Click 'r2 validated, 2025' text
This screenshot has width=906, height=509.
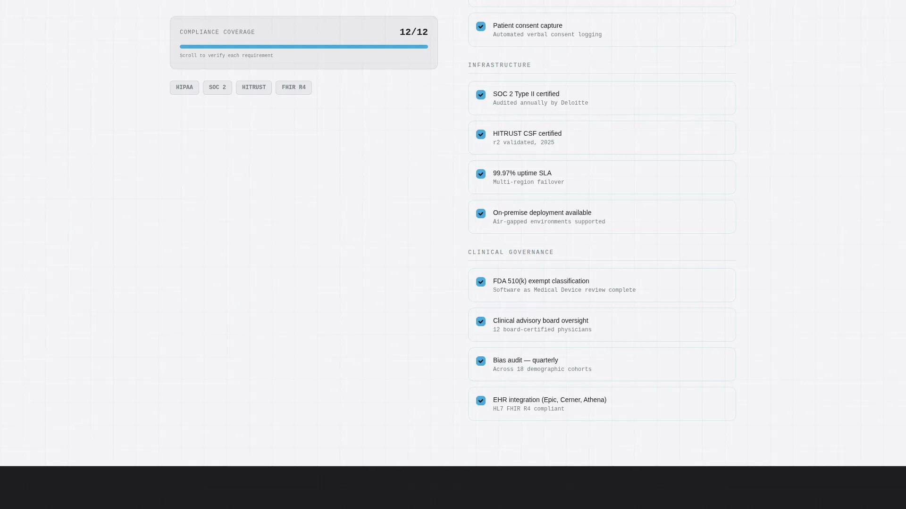click(524, 143)
